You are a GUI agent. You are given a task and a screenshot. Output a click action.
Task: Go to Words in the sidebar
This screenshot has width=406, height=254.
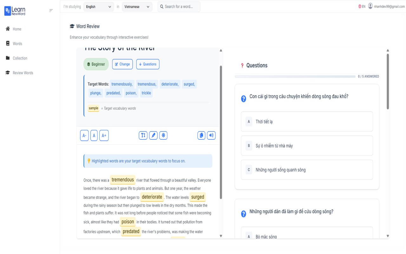tap(17, 43)
